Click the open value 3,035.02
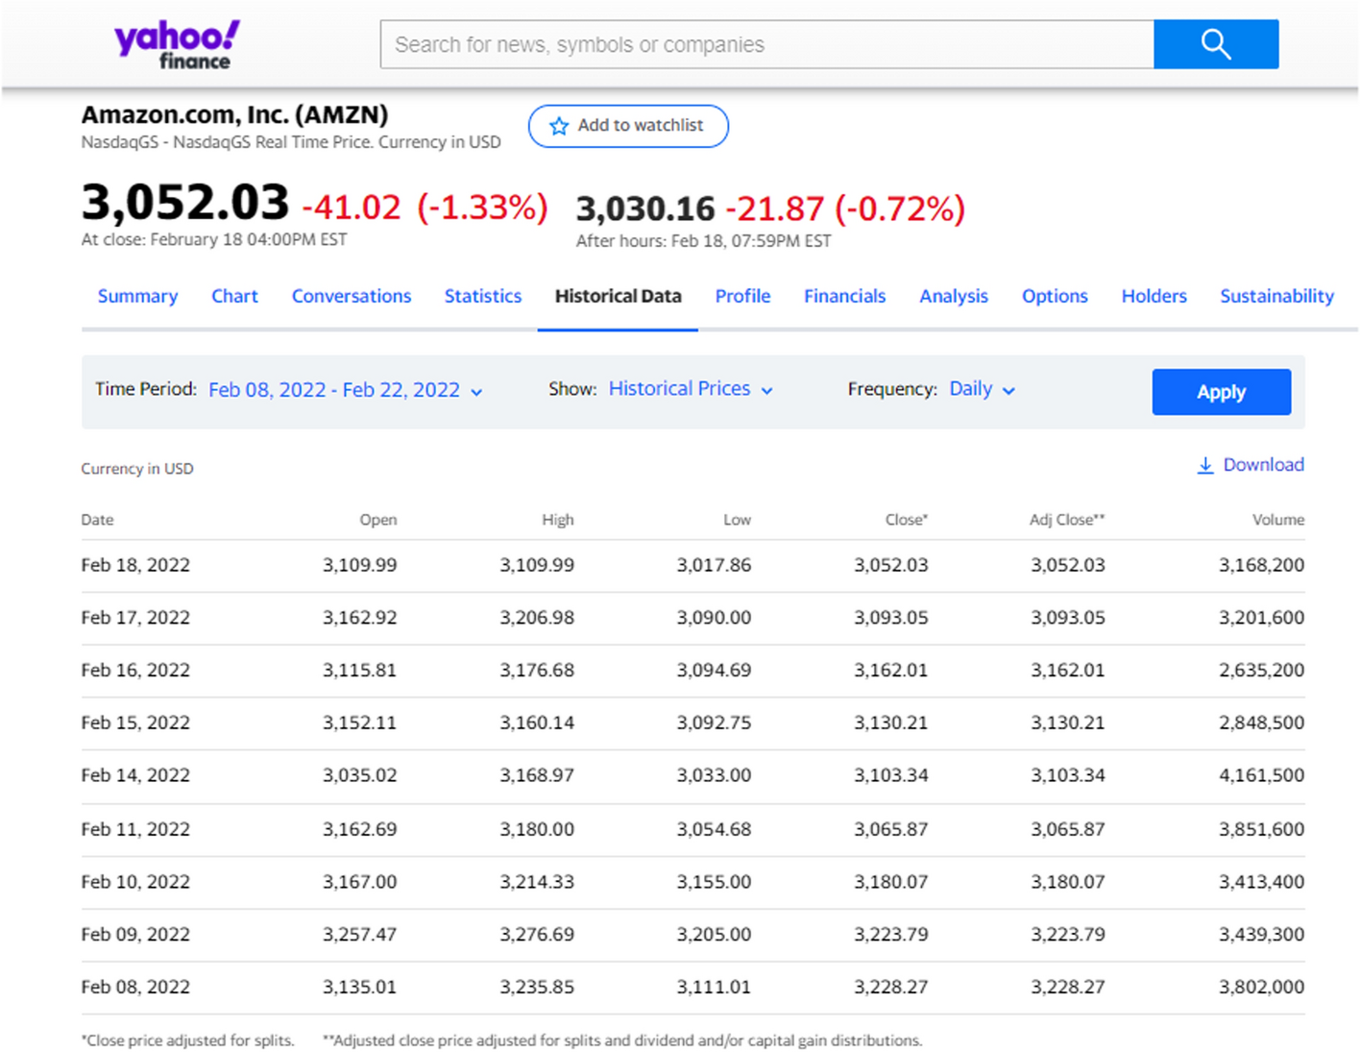 (x=359, y=775)
